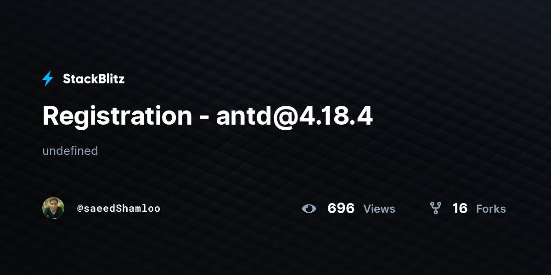
Task: Click the Views label
Action: click(379, 209)
